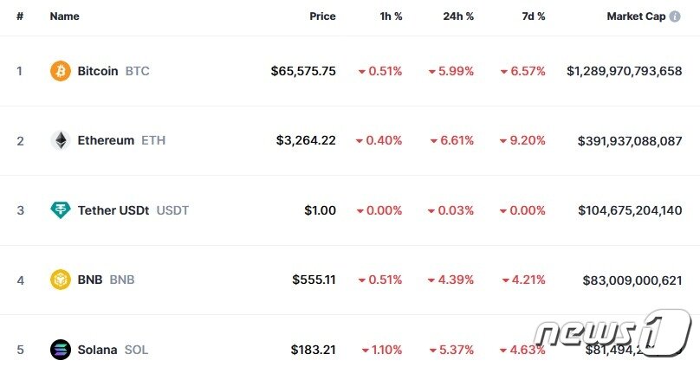Click Ethereum's red 7d down arrow
700x367 pixels.
[x=503, y=141]
